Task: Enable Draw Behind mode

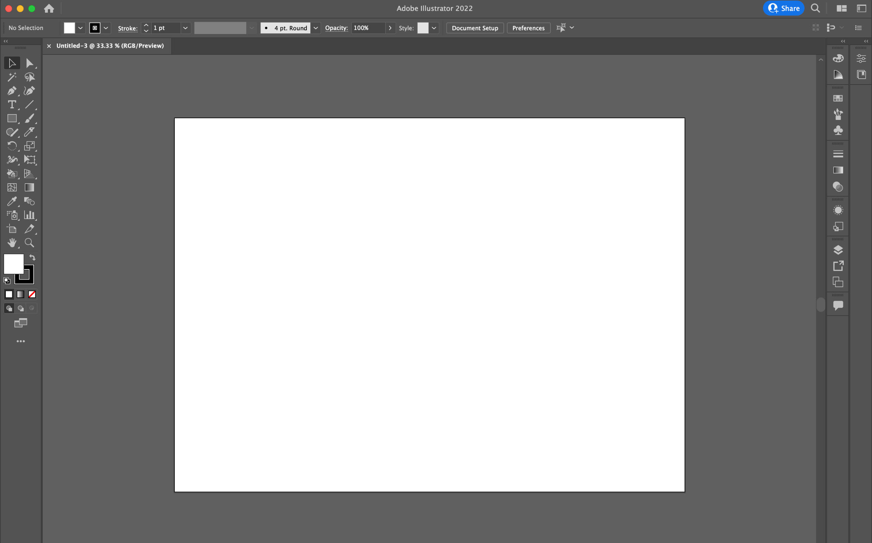Action: pos(20,309)
